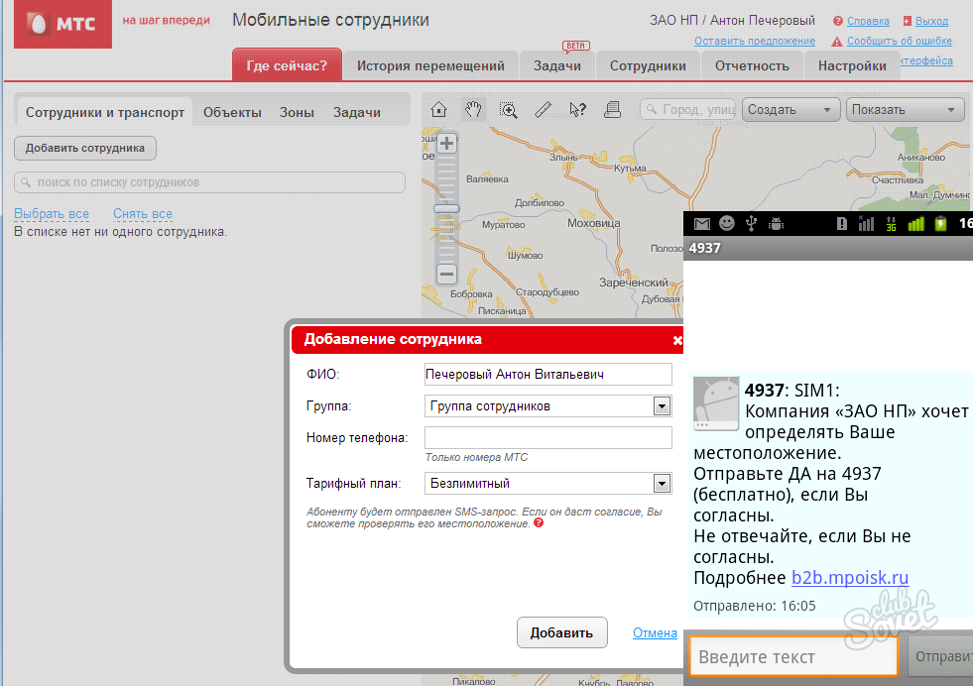Open the Отчетность tab
973x686 pixels.
pos(752,65)
